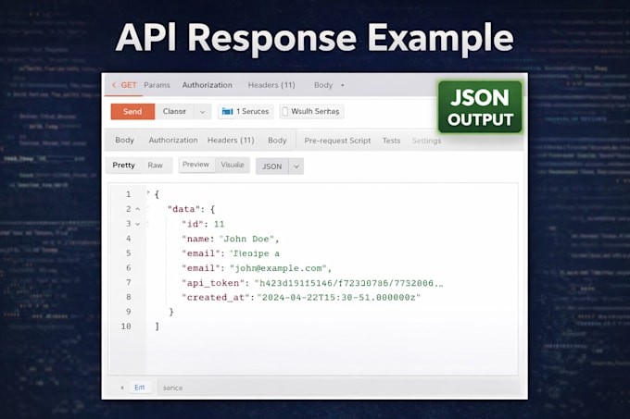
Task: Click the "john@example.com" email value
Action: click(278, 268)
